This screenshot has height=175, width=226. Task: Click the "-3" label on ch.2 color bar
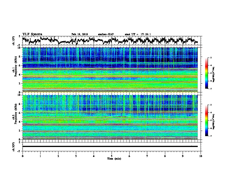point(210,105)
